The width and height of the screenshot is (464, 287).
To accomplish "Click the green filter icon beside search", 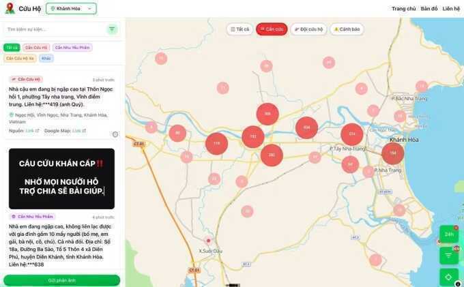I will [x=112, y=29].
